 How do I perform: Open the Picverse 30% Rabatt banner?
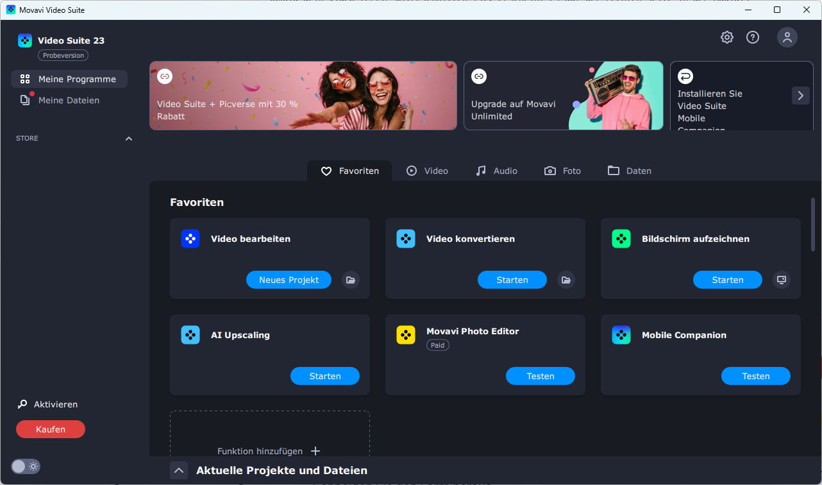click(x=303, y=96)
